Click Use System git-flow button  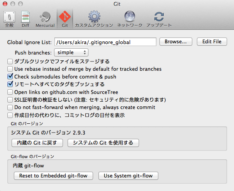point(128,176)
